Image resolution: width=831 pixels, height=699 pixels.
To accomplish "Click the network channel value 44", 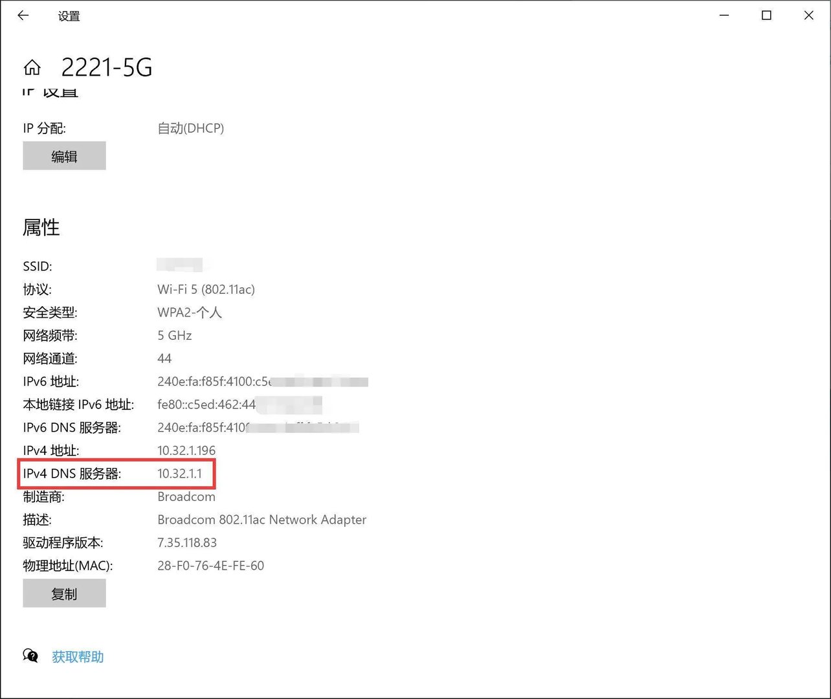I will tap(164, 358).
